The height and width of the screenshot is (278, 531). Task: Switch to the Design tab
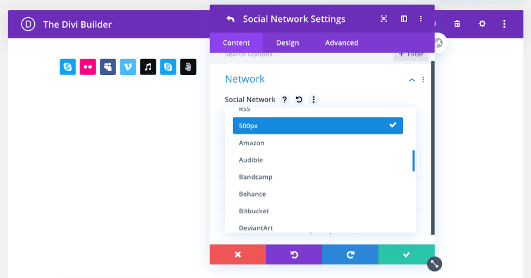coord(287,42)
